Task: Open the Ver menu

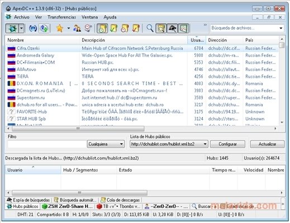Action: 39,17
